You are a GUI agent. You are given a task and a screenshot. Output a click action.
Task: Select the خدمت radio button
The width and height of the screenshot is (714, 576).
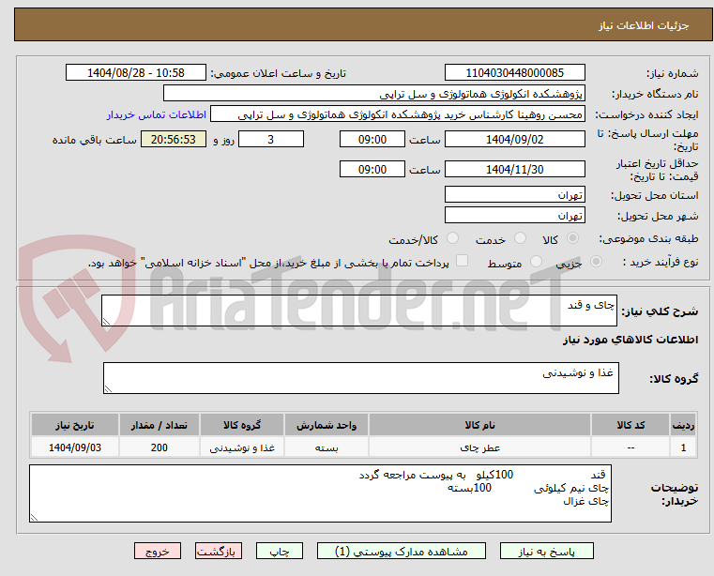(520, 238)
